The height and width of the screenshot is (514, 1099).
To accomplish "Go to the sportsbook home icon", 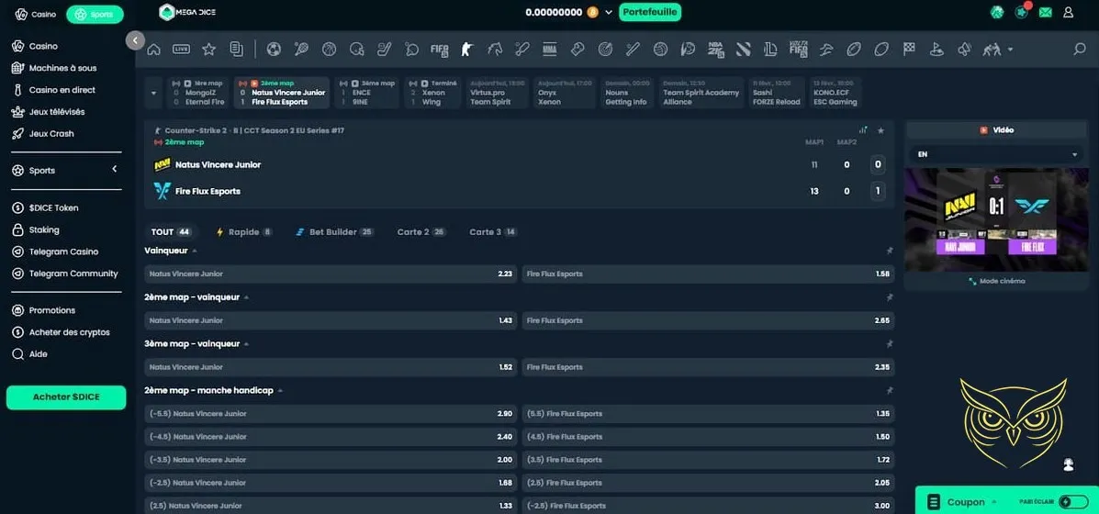I will point(153,49).
